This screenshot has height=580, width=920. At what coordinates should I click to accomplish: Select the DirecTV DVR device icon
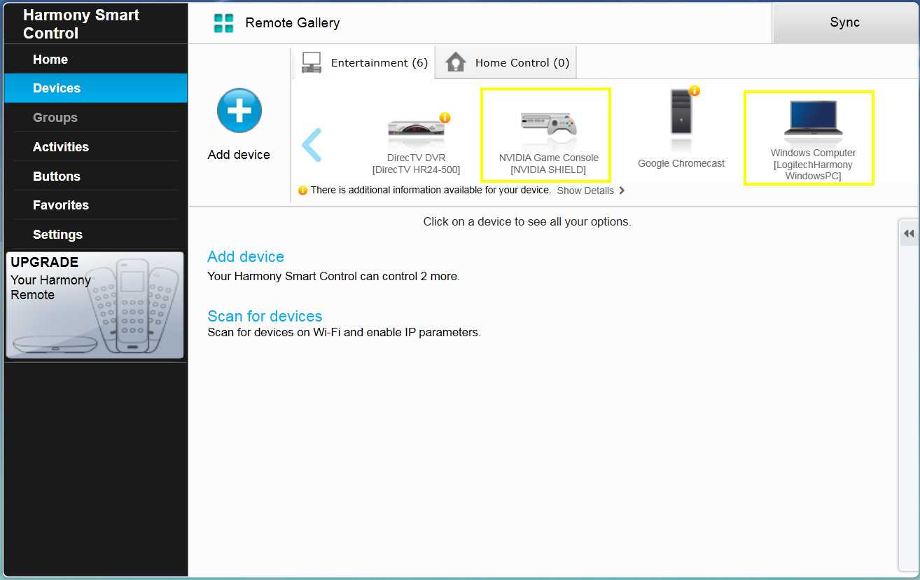point(416,130)
